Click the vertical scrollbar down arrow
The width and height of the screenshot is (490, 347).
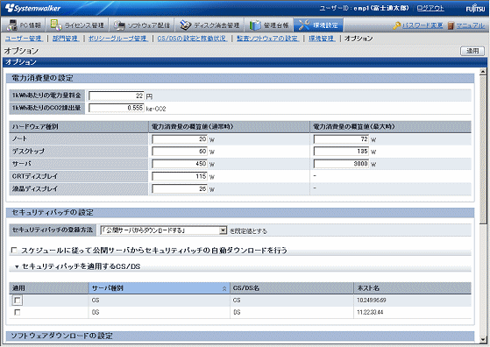click(483, 339)
